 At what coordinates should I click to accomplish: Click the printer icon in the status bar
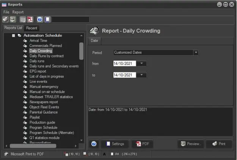(x=6, y=154)
